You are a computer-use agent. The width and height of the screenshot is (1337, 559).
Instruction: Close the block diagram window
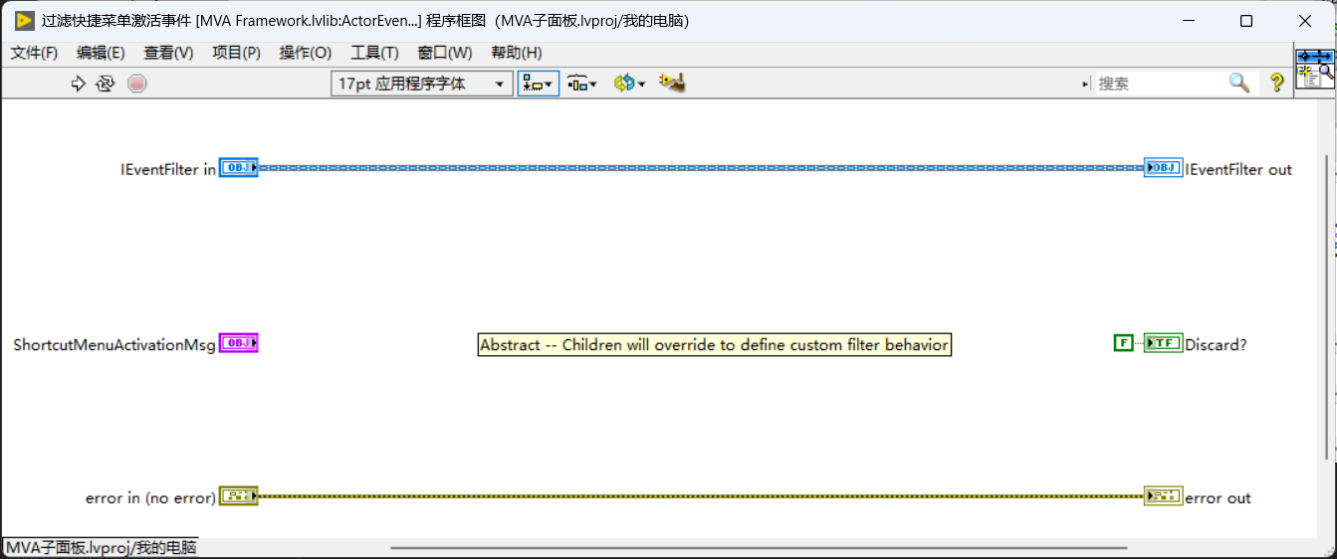pos(1306,21)
